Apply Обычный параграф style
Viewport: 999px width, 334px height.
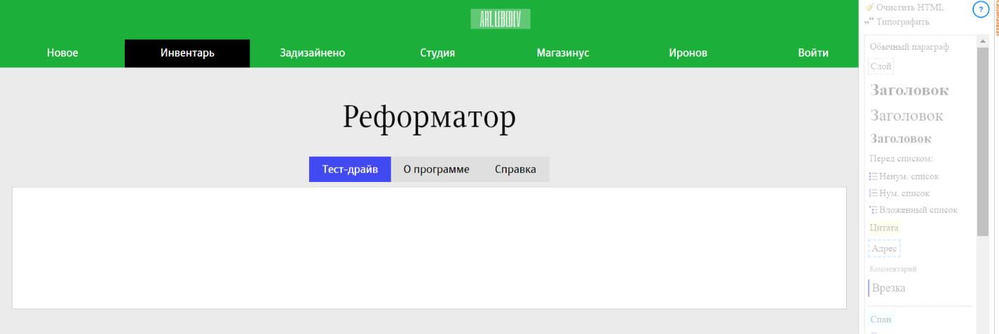click(909, 47)
